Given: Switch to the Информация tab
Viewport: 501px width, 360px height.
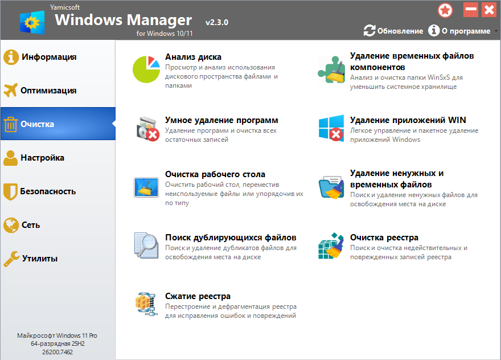Looking at the screenshot, I should point(48,57).
